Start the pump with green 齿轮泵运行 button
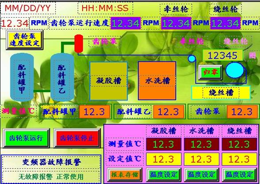Image resolution: width=260 pixels, height=184 pixels. [26, 138]
